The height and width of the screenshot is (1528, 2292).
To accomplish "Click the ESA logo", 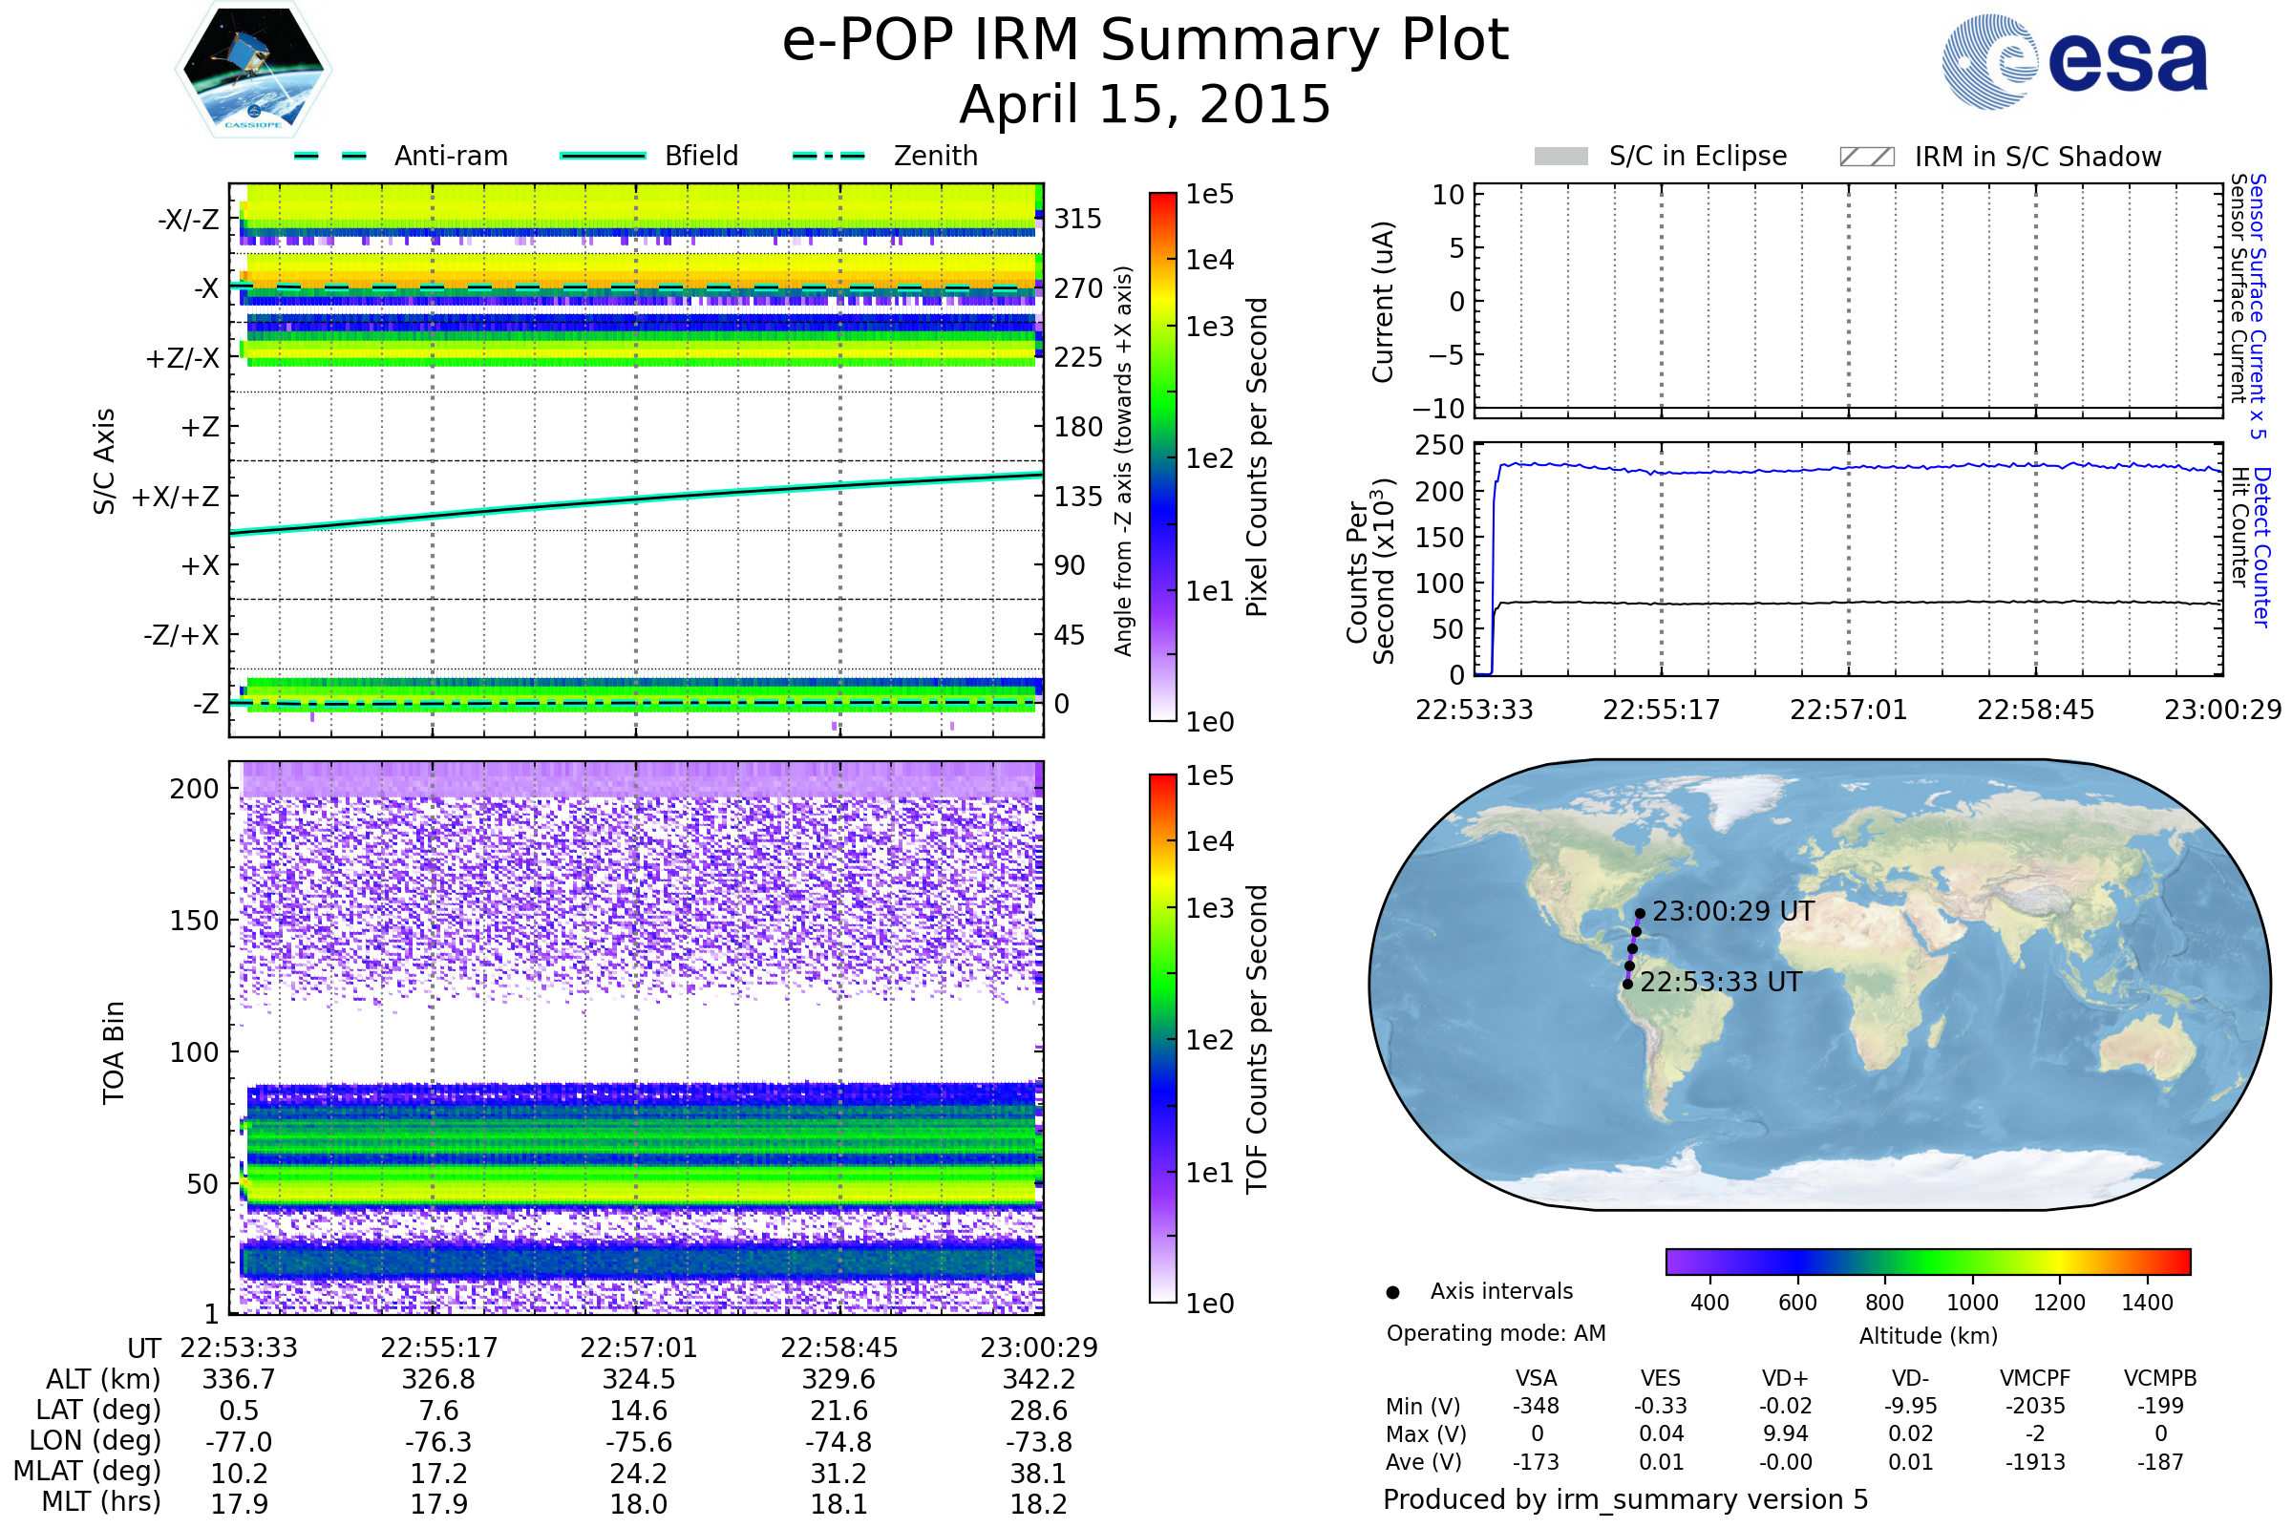I will point(2073,61).
